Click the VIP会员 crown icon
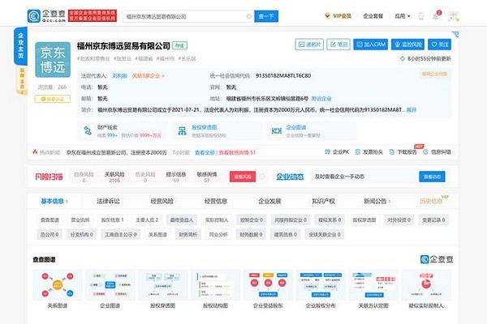Image resolution: width=487 pixels, height=324 pixels. pos(327,16)
